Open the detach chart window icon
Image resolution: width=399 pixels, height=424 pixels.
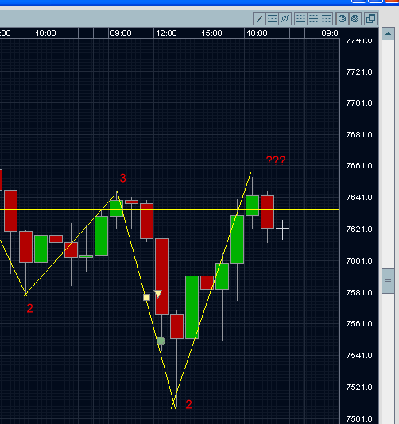[370, 19]
